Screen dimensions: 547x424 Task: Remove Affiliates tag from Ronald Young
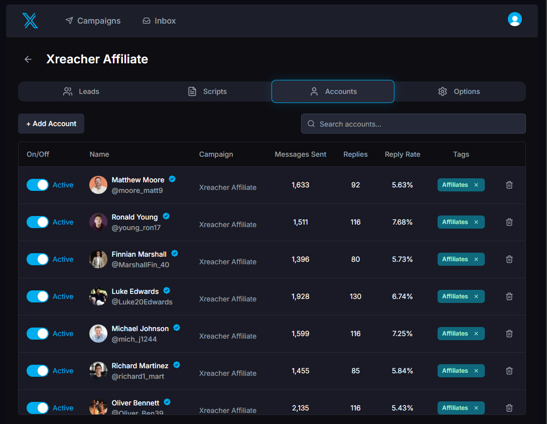click(476, 222)
